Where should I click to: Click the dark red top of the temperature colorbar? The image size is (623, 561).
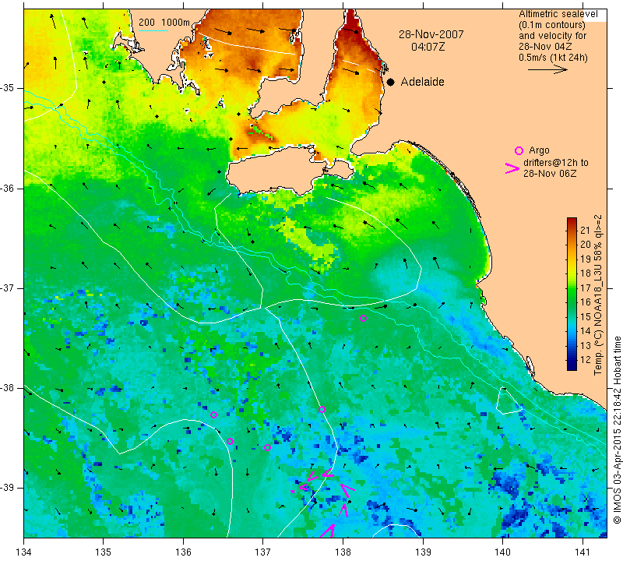click(572, 221)
